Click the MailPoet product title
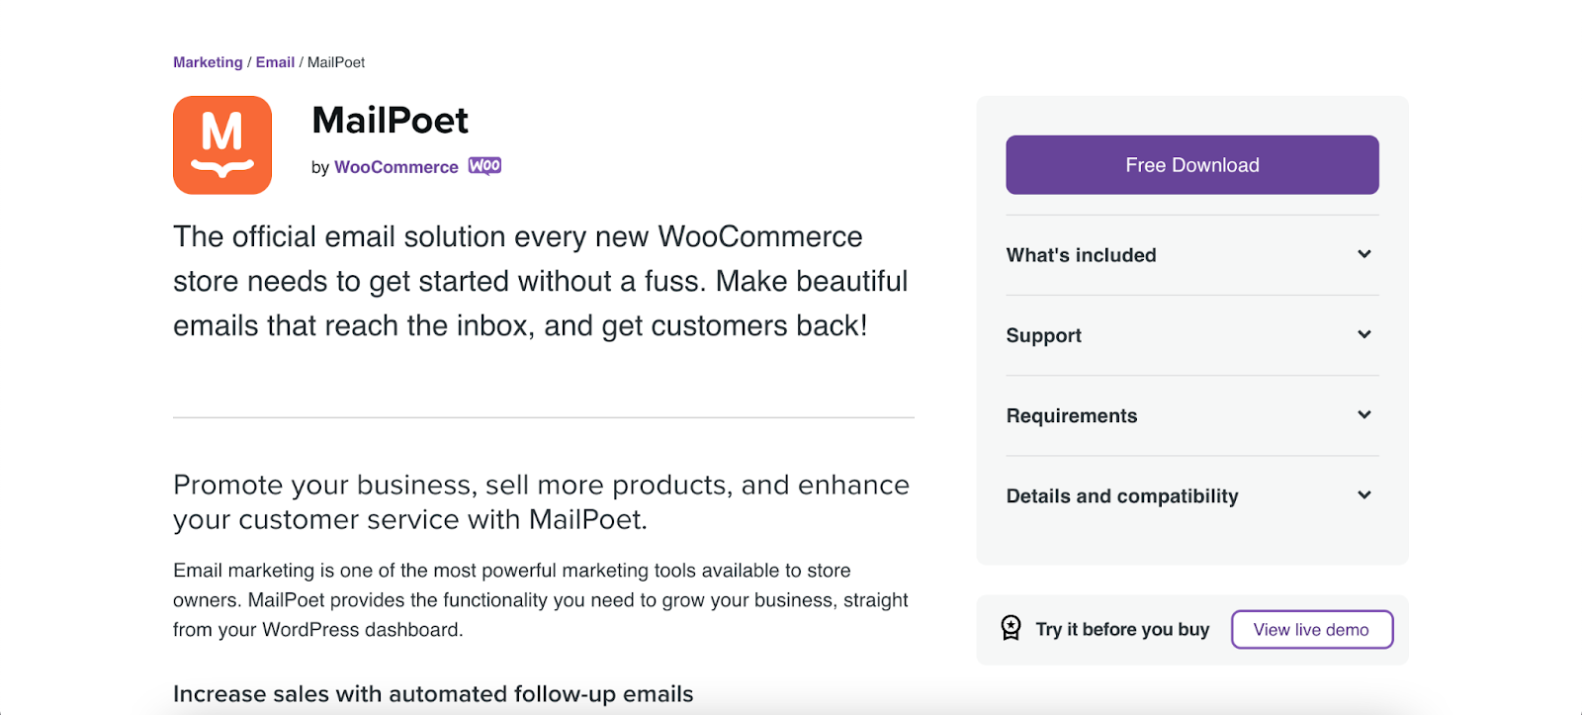Image resolution: width=1582 pixels, height=715 pixels. (x=390, y=121)
